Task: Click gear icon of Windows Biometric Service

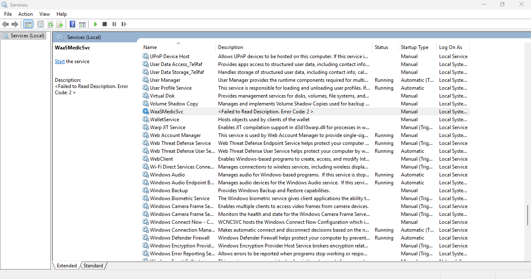Action: 145,198
